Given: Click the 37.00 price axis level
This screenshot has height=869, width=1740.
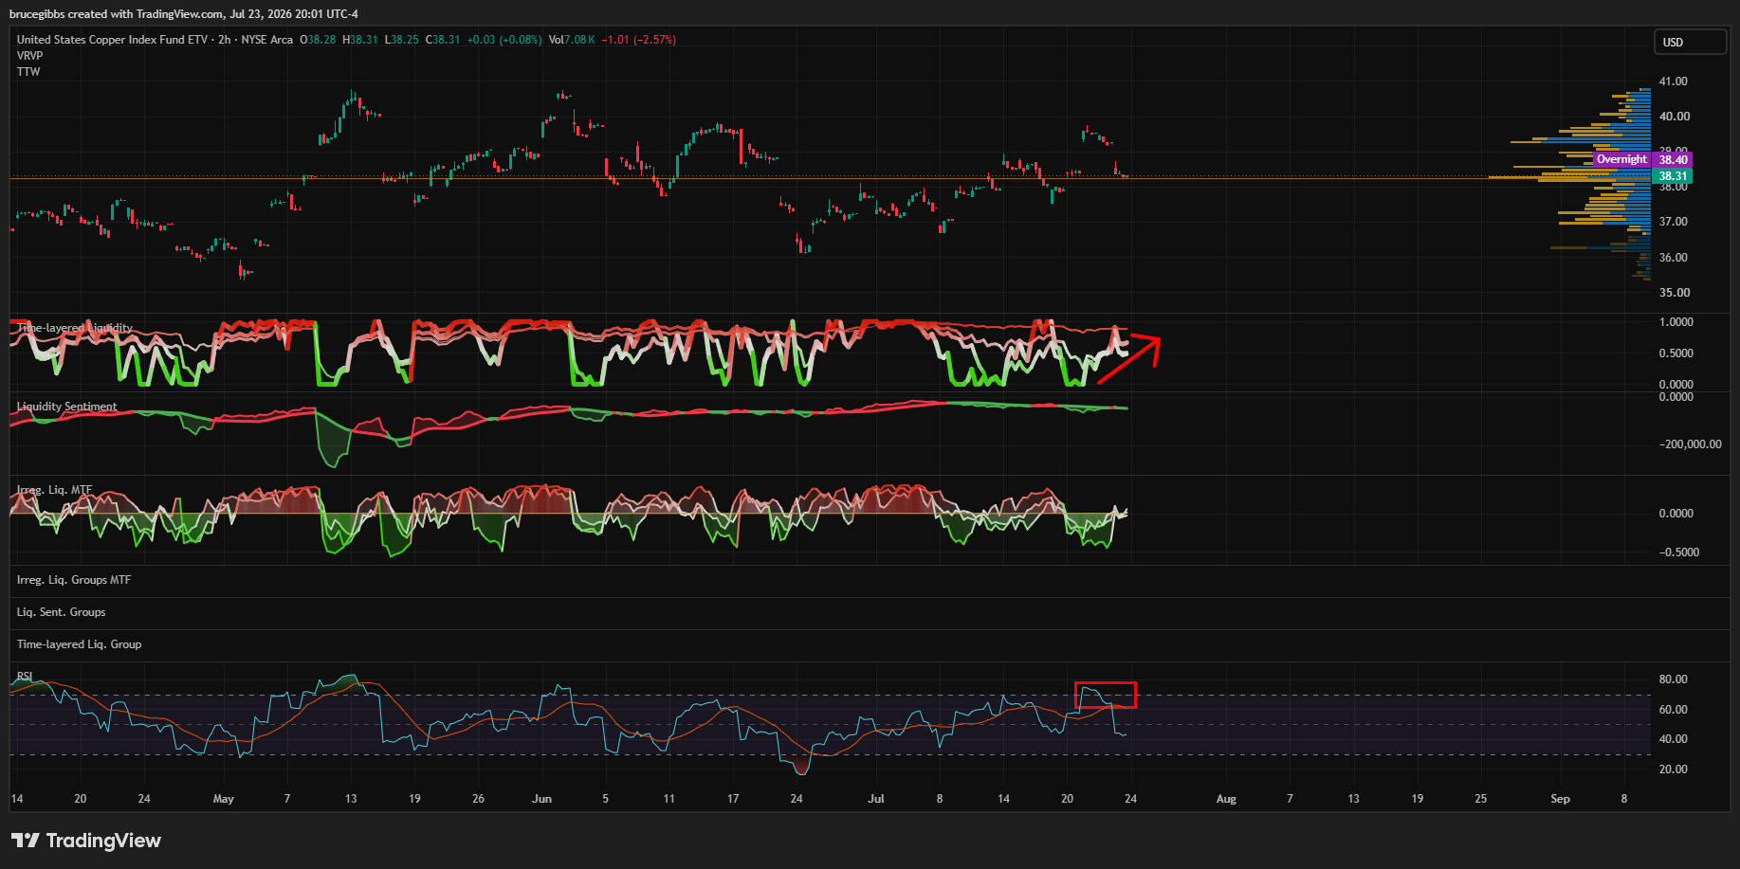Looking at the screenshot, I should pyautogui.click(x=1674, y=222).
